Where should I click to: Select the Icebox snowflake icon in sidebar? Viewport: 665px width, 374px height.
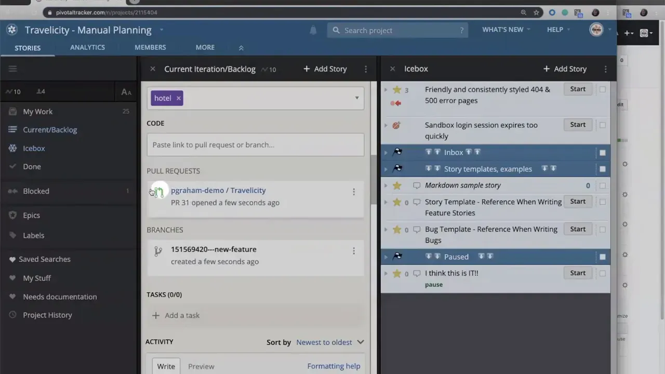[11, 148]
